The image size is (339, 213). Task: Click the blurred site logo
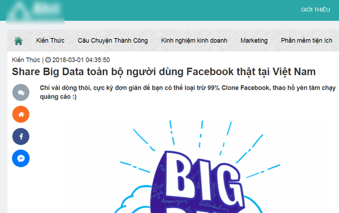(x=35, y=12)
